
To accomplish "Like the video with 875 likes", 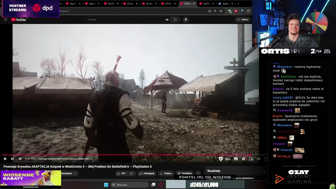I will click(121, 173).
